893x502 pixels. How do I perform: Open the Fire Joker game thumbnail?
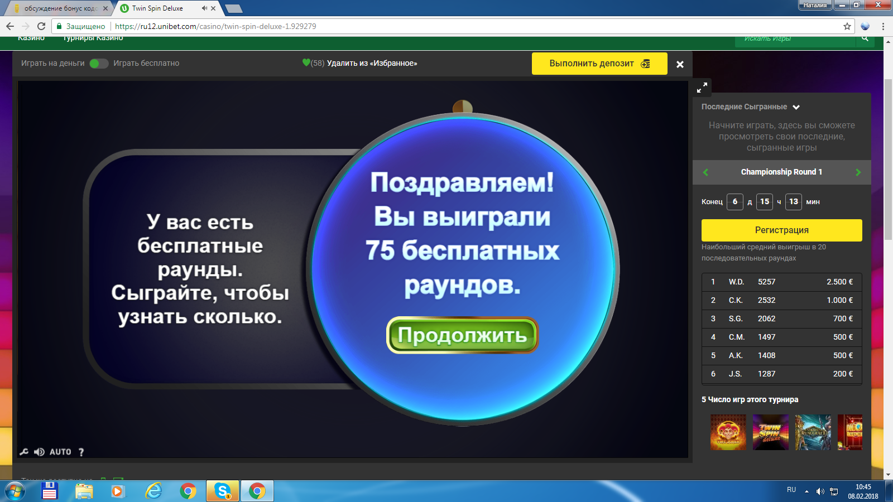[x=728, y=432]
